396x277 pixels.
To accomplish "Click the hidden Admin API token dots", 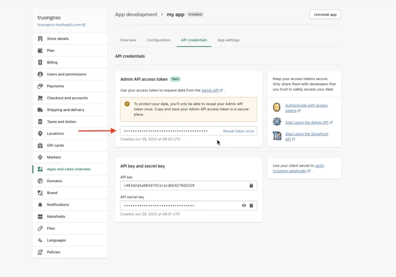I will 166,131.
